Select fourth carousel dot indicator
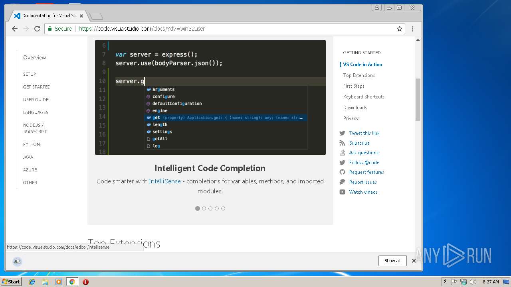 (217, 208)
